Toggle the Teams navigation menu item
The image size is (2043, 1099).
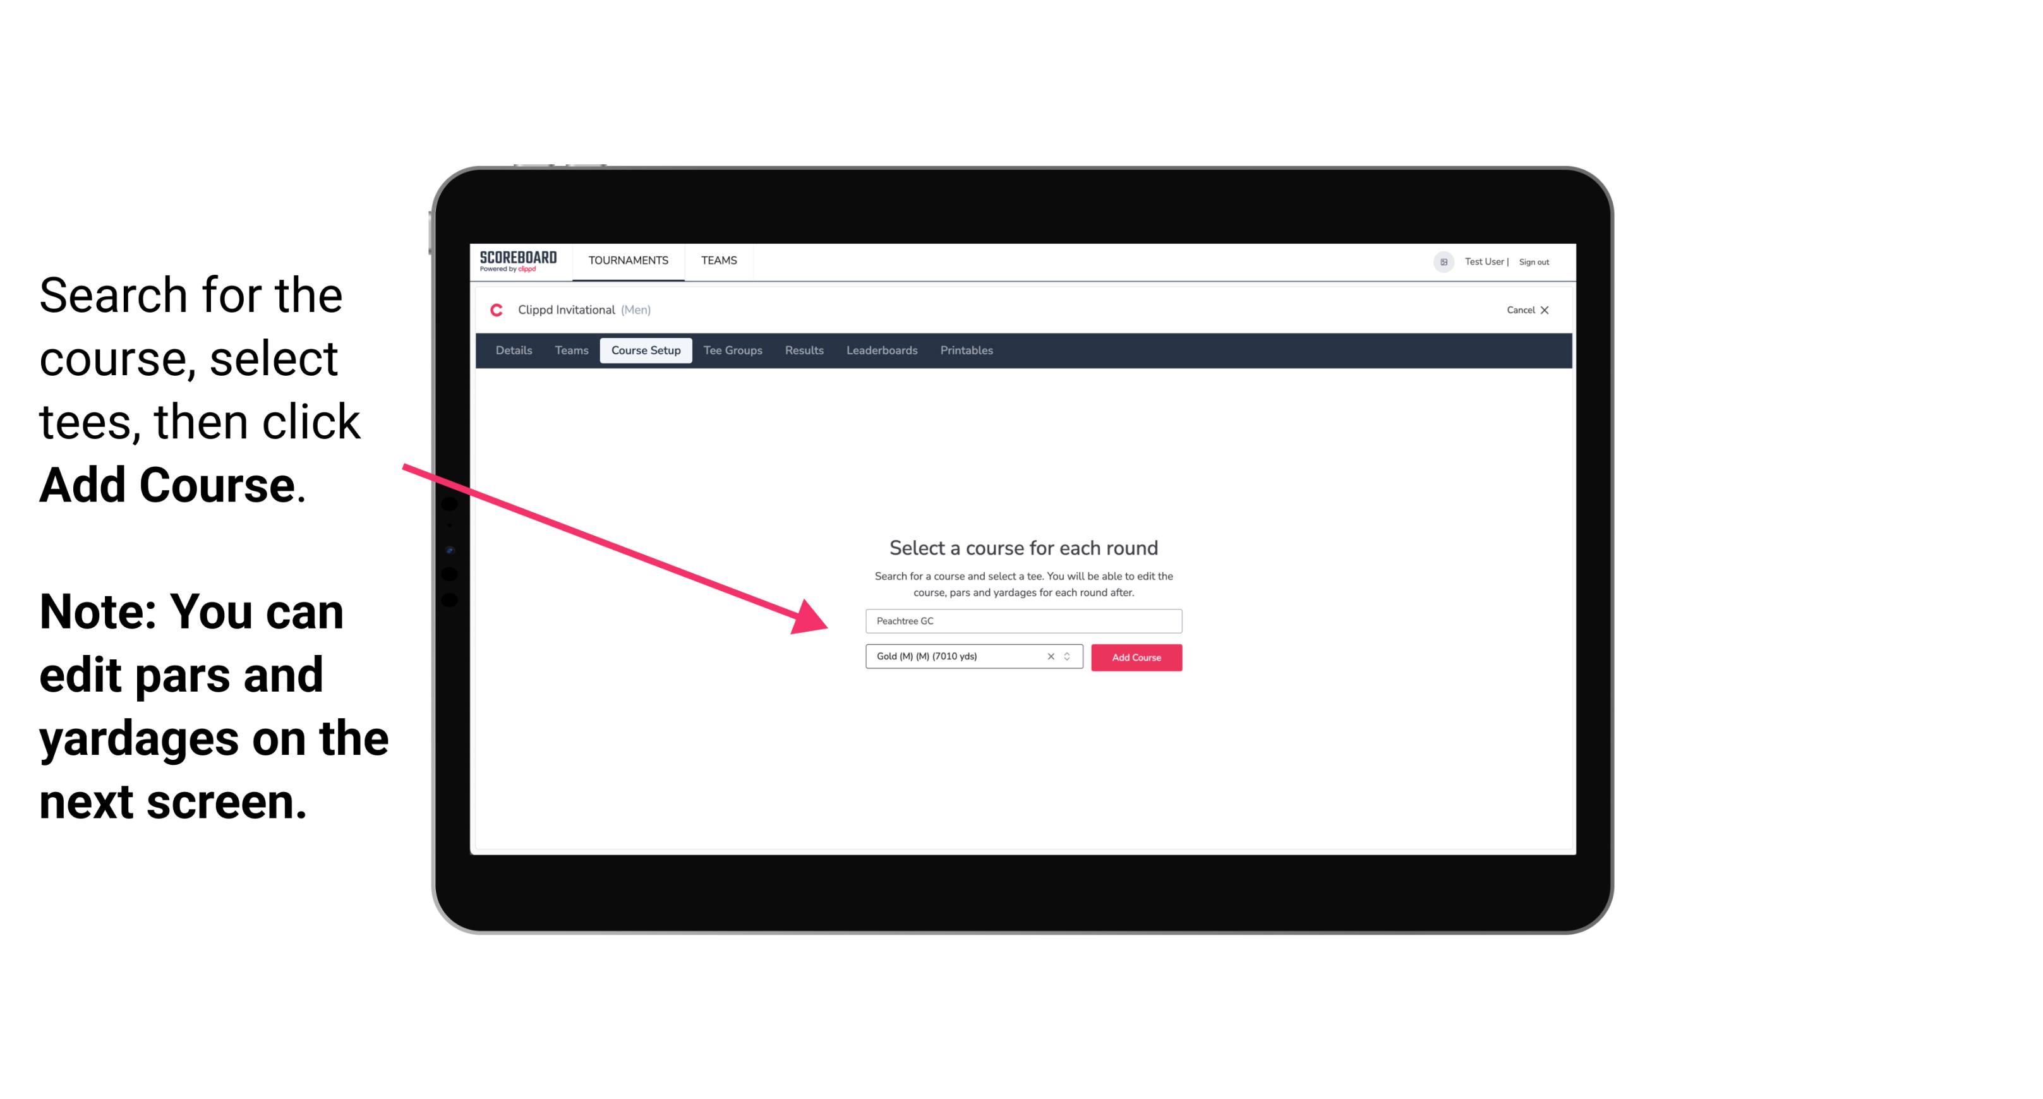(720, 258)
